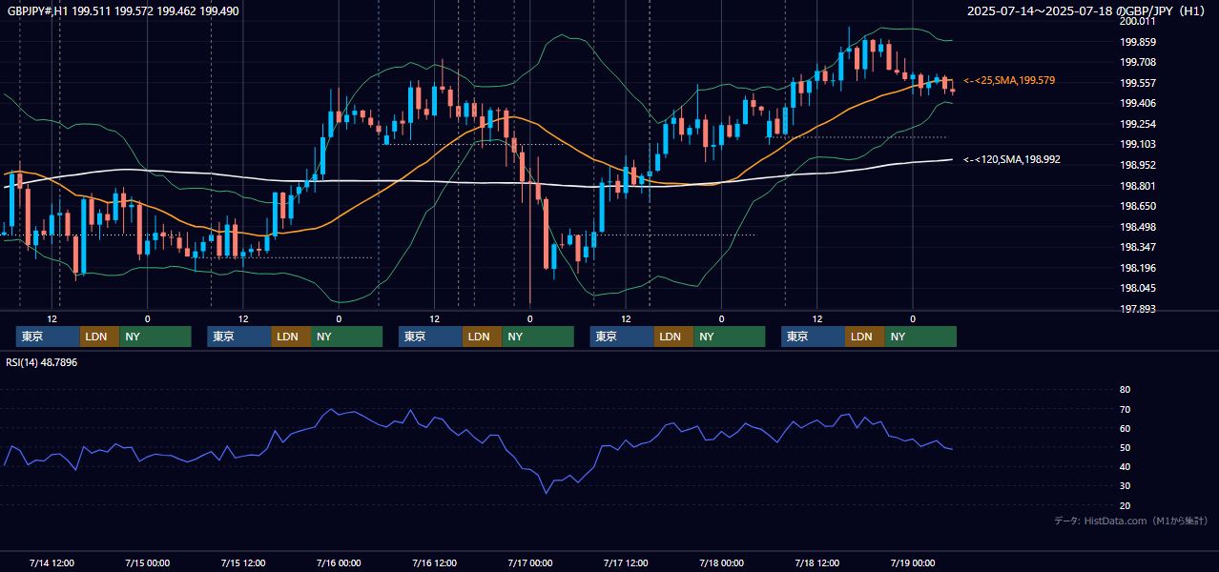Select the LDN session box for 7/16
Image resolution: width=1219 pixels, height=572 pixels.
point(483,337)
